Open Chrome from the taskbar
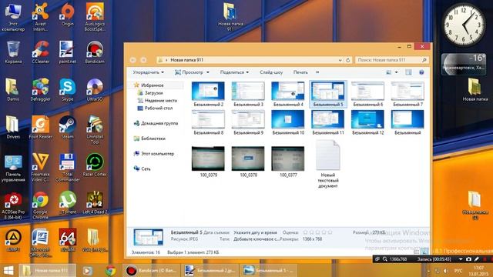Image resolution: width=493 pixels, height=277 pixels. [110, 270]
